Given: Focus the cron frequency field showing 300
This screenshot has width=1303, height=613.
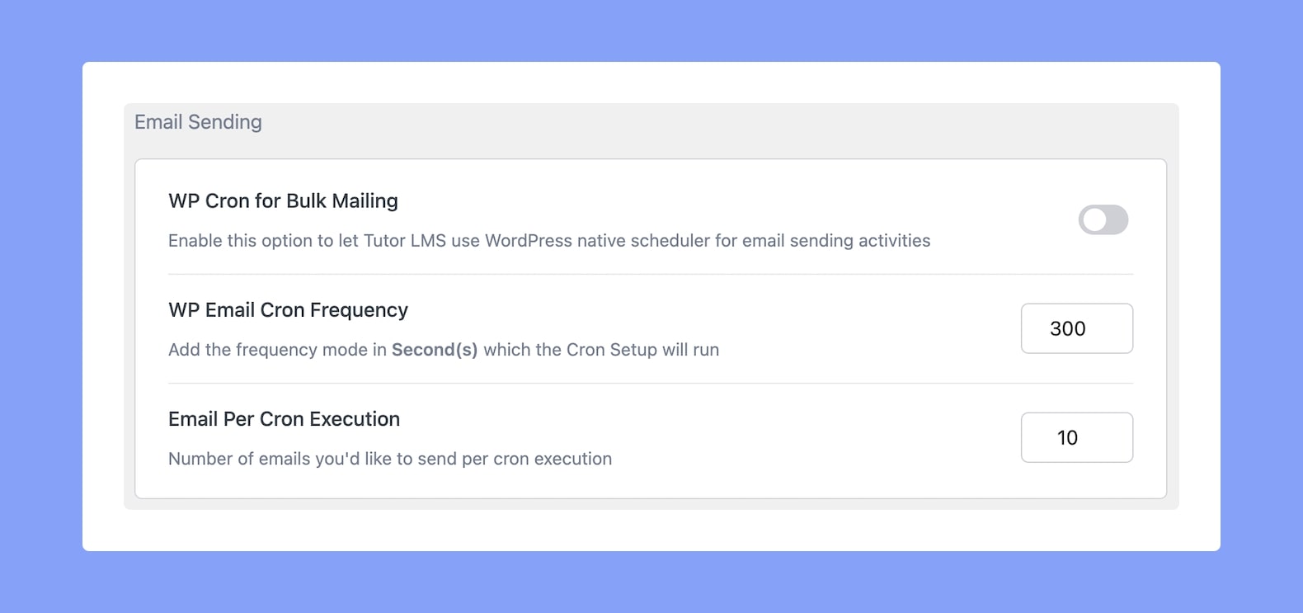Looking at the screenshot, I should click(1076, 328).
